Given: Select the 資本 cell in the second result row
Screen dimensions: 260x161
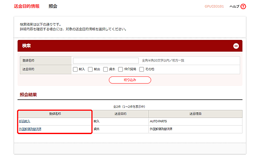Looking at the screenshot, I should point(120,129).
